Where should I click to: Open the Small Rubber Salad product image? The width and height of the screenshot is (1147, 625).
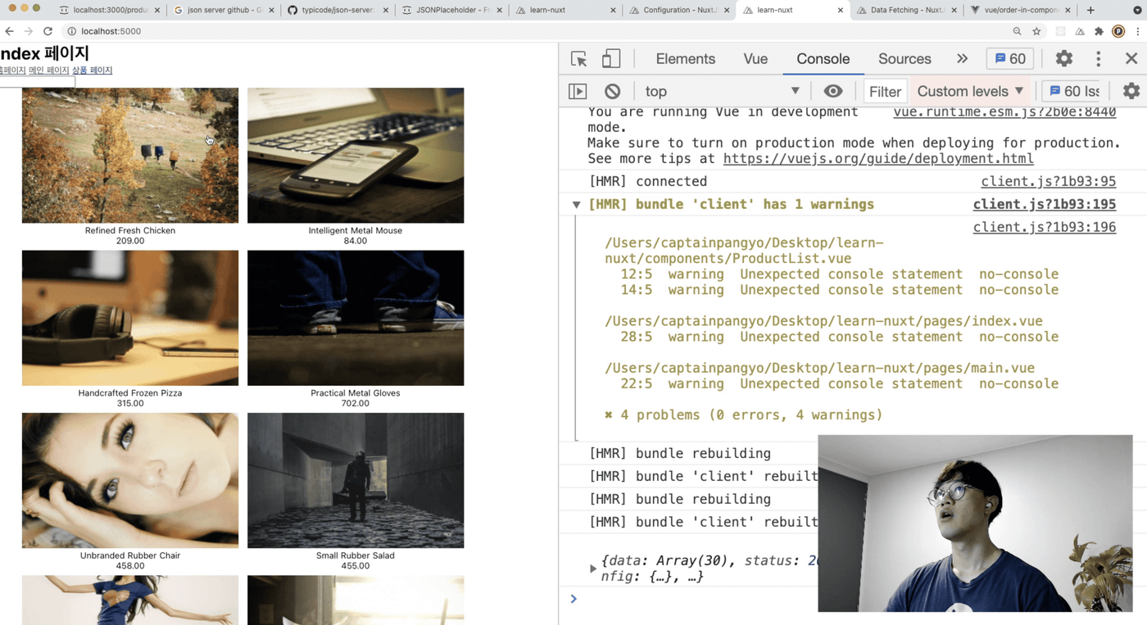pos(356,480)
